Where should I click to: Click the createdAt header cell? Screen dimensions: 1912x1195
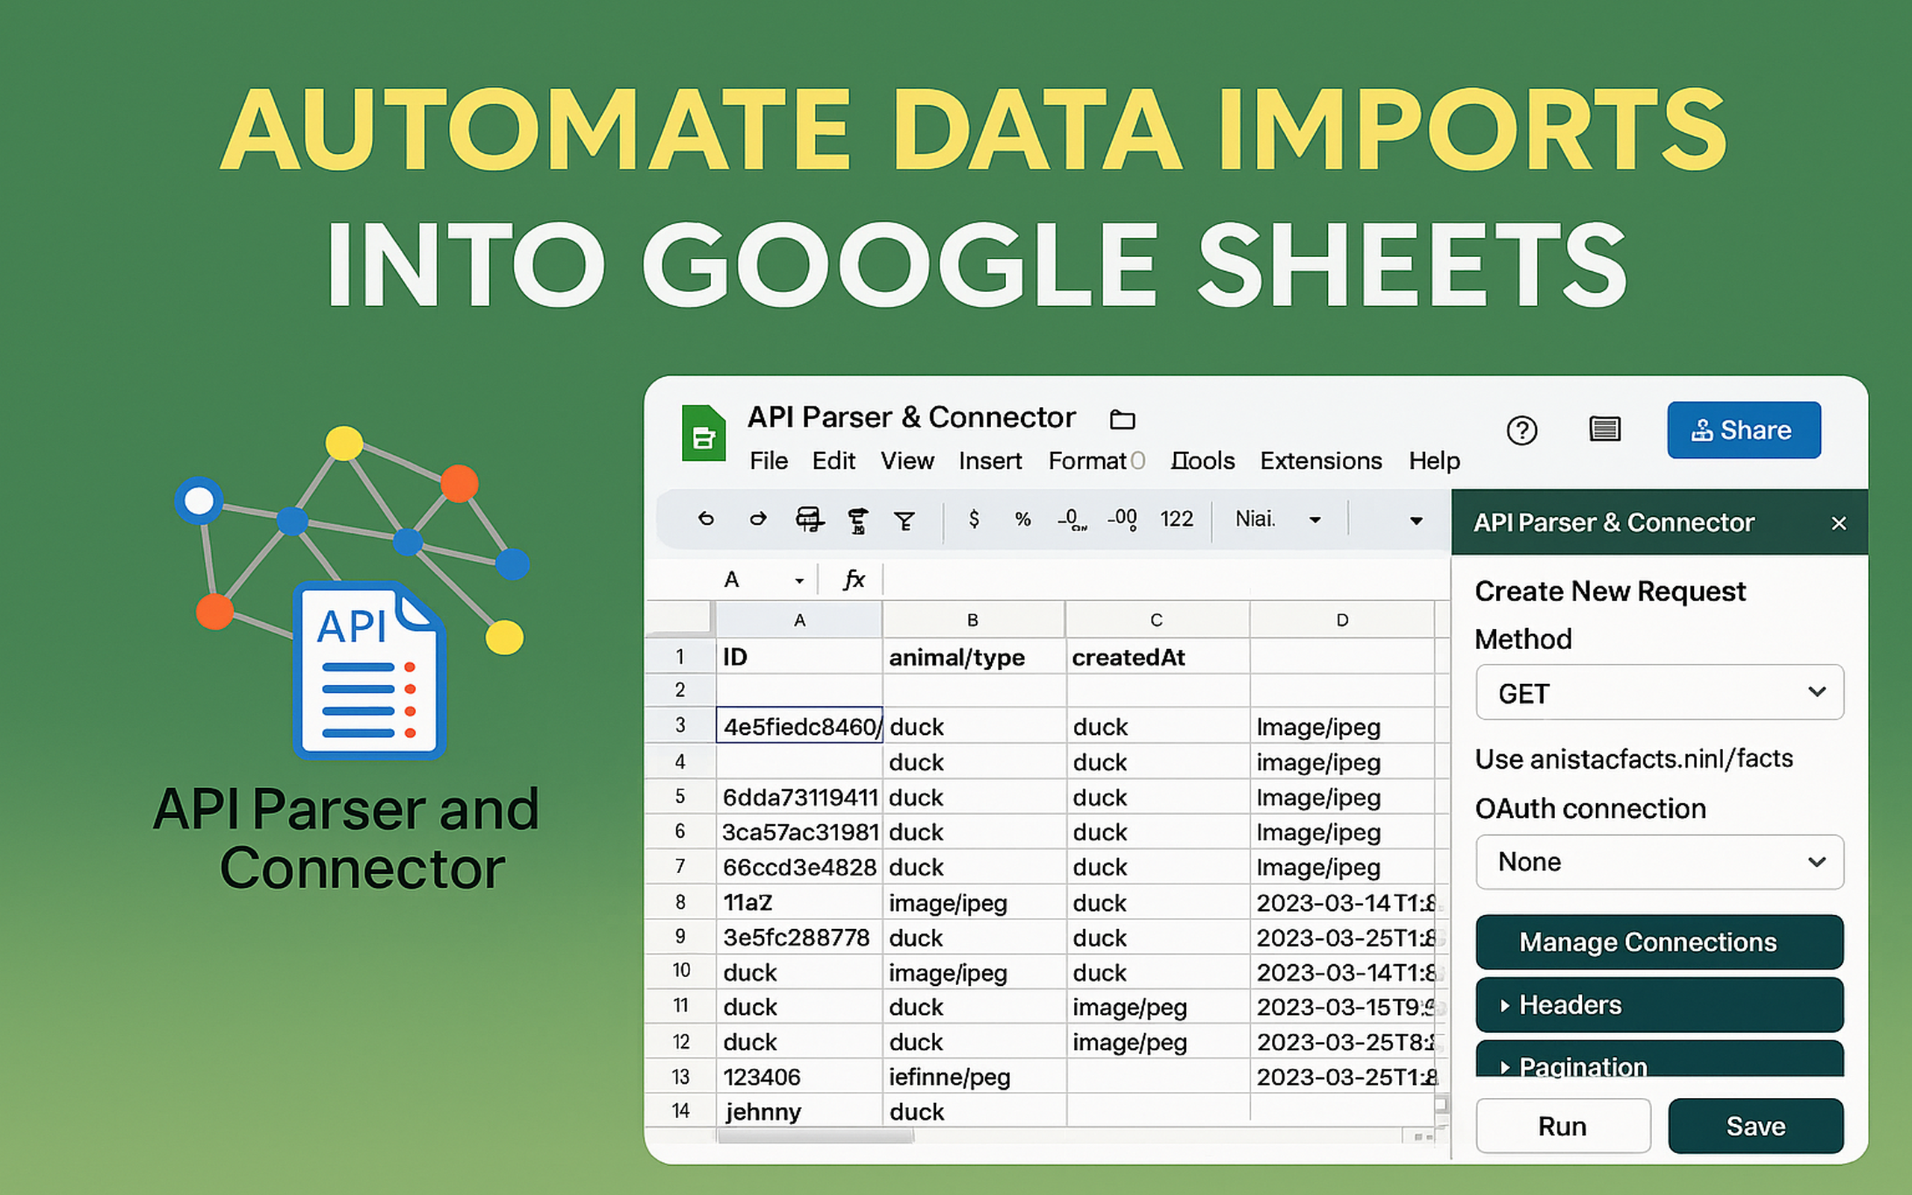(1158, 657)
